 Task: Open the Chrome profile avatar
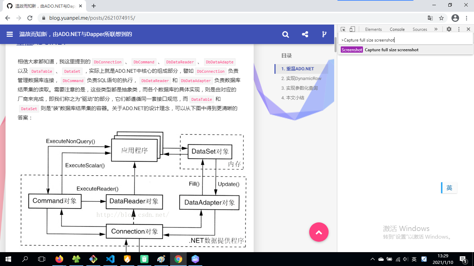click(x=455, y=18)
